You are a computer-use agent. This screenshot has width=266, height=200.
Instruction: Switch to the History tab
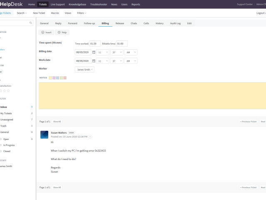pos(160,23)
